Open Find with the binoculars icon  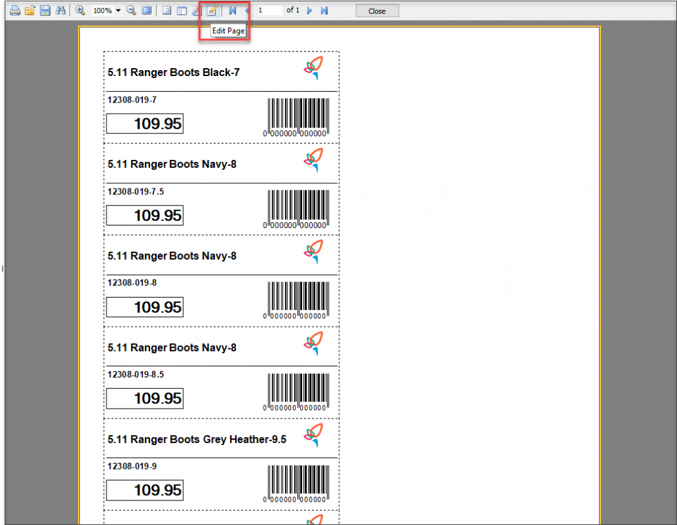pyautogui.click(x=61, y=11)
